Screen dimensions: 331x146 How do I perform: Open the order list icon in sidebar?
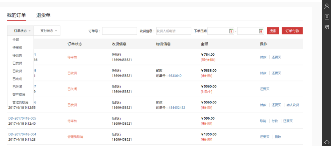tap(327, 17)
